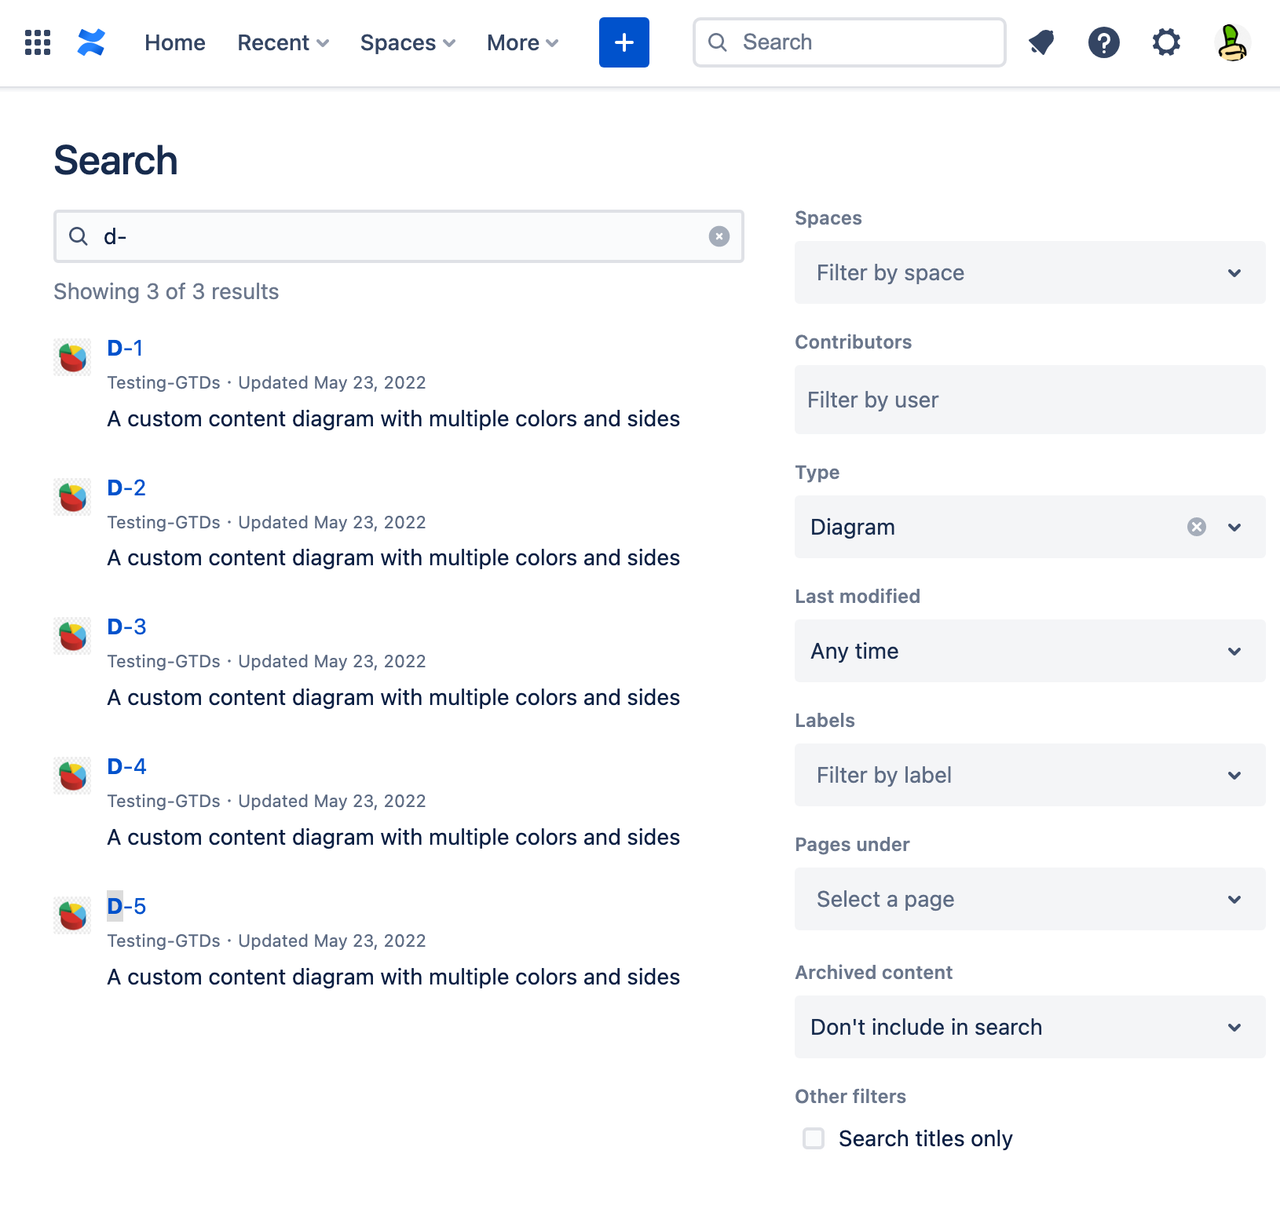This screenshot has width=1280, height=1231.
Task: Click the Confluence logo icon
Action: 91,42
